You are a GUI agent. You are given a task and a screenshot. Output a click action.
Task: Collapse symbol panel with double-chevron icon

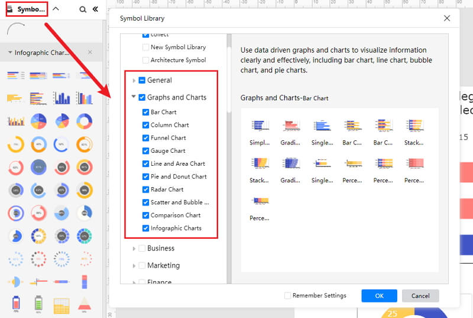pos(95,9)
